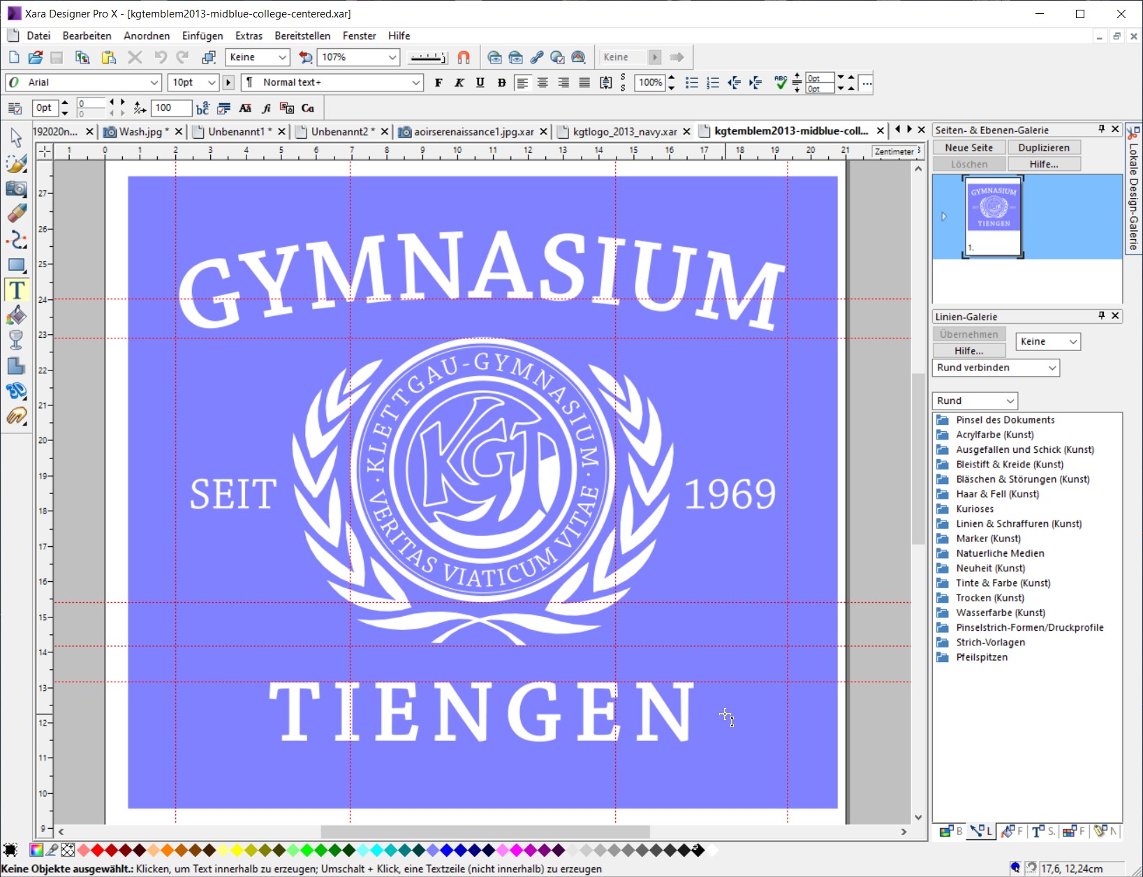The height and width of the screenshot is (877, 1143).
Task: Click the Fill bucket tool
Action: click(x=16, y=315)
